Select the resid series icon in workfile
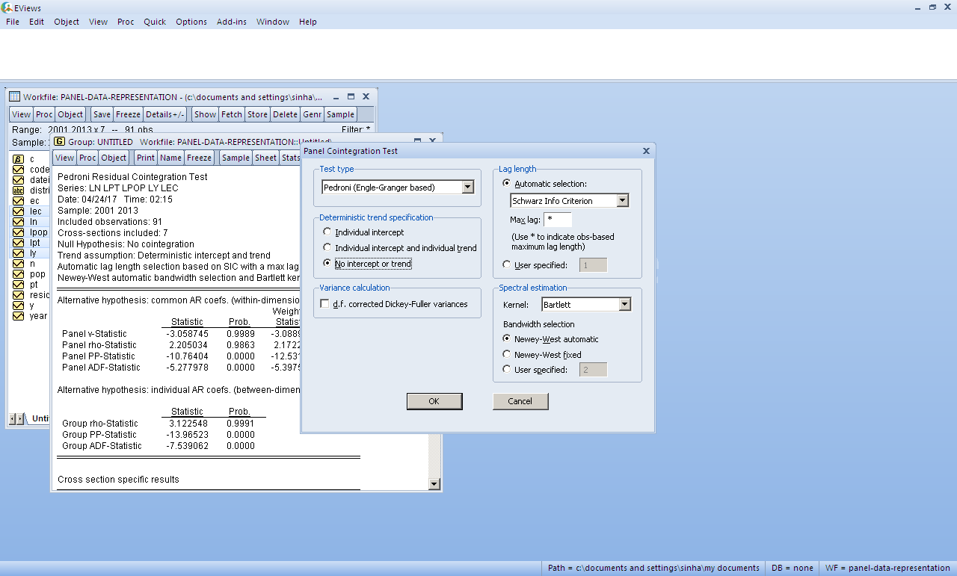This screenshot has height=576, width=957. coord(19,295)
